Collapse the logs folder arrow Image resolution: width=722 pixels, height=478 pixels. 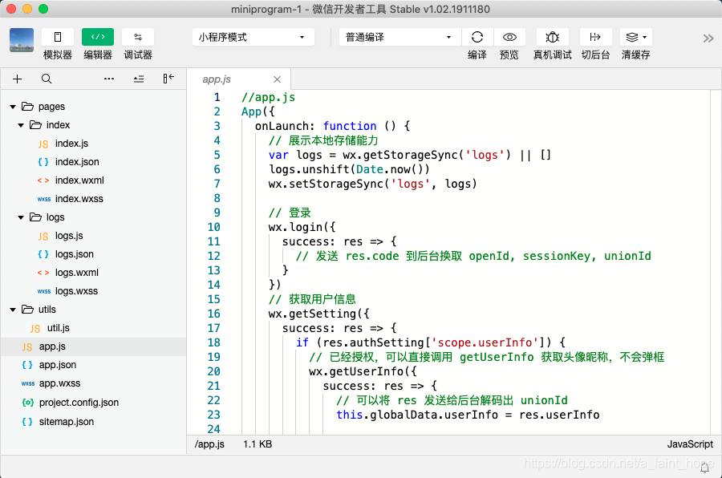point(21,217)
